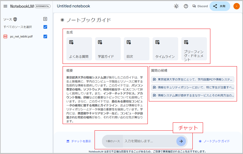243x154 pixels.
Task: Click the 共有 share button
Action: tap(220, 6)
